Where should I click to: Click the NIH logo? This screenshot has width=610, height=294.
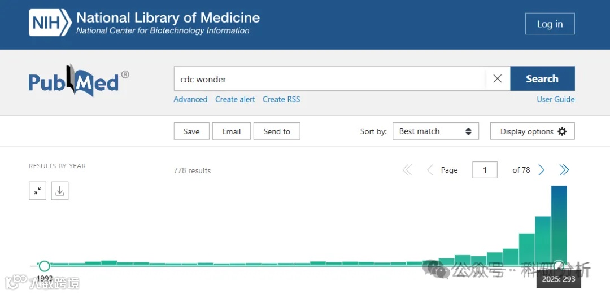[51, 23]
